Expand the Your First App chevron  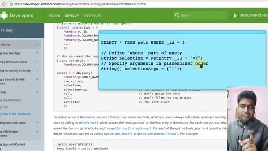pyautogui.click(x=37, y=53)
